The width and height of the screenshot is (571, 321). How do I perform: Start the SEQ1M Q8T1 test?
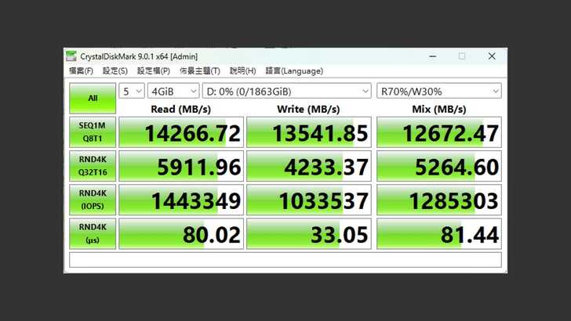[x=93, y=132]
